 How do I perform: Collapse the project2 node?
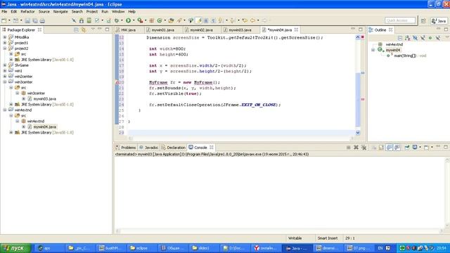pyautogui.click(x=5, y=48)
